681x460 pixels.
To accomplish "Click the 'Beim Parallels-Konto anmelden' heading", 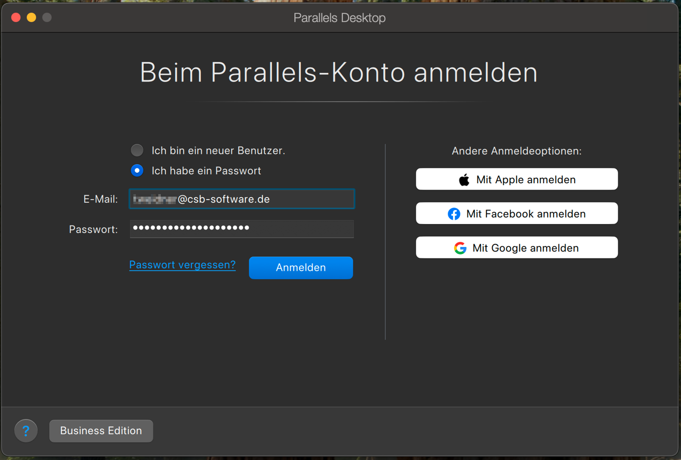I will tap(339, 73).
